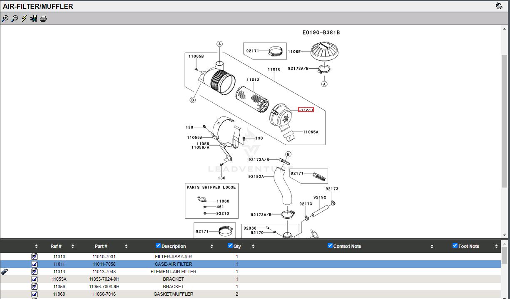
Task: Click the lightning bolt toolbar icon
Action: (24, 19)
